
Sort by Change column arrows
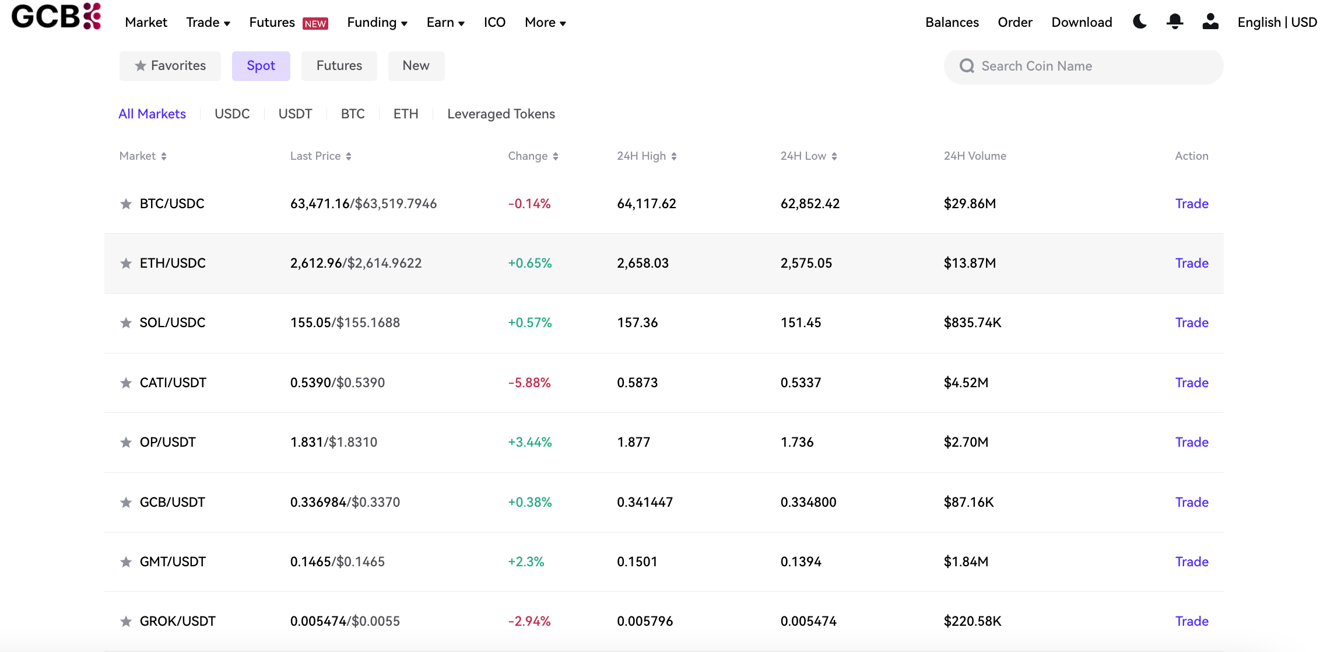pos(556,156)
